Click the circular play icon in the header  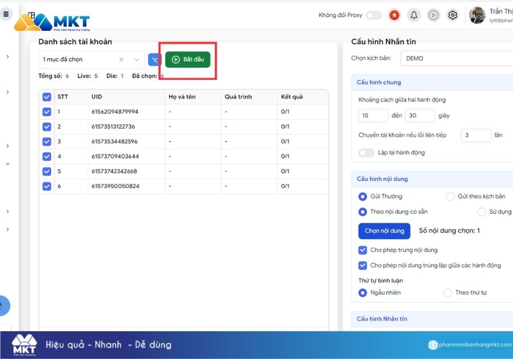click(433, 15)
